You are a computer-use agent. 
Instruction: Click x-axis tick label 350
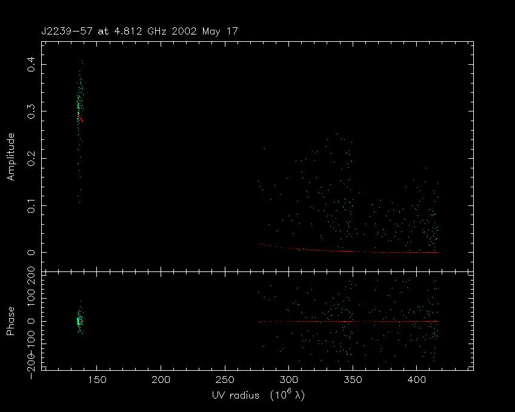click(x=353, y=380)
